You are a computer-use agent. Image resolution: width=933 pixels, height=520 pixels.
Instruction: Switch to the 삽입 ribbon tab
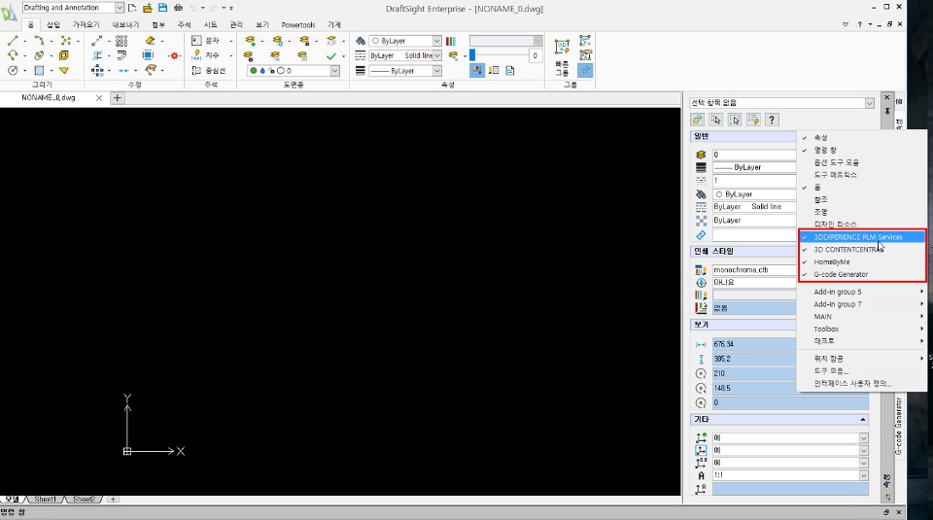click(53, 24)
